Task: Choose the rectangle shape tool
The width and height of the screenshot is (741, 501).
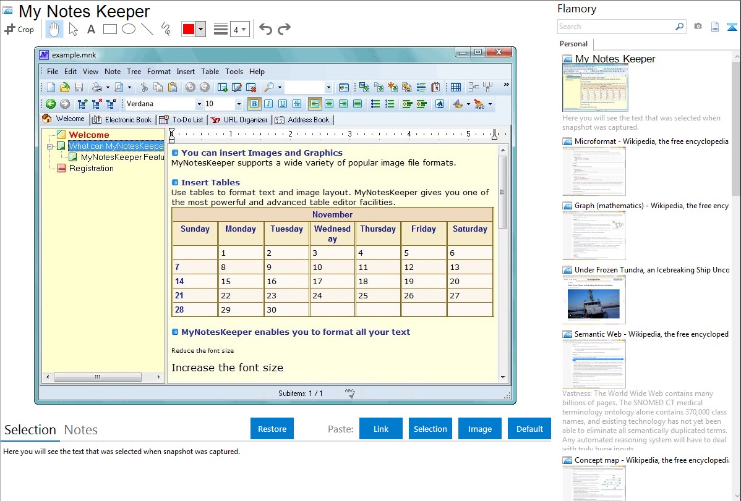Action: (x=110, y=29)
